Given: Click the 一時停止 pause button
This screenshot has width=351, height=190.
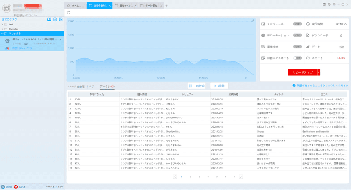Looking at the screenshot, I should [x=197, y=86].
